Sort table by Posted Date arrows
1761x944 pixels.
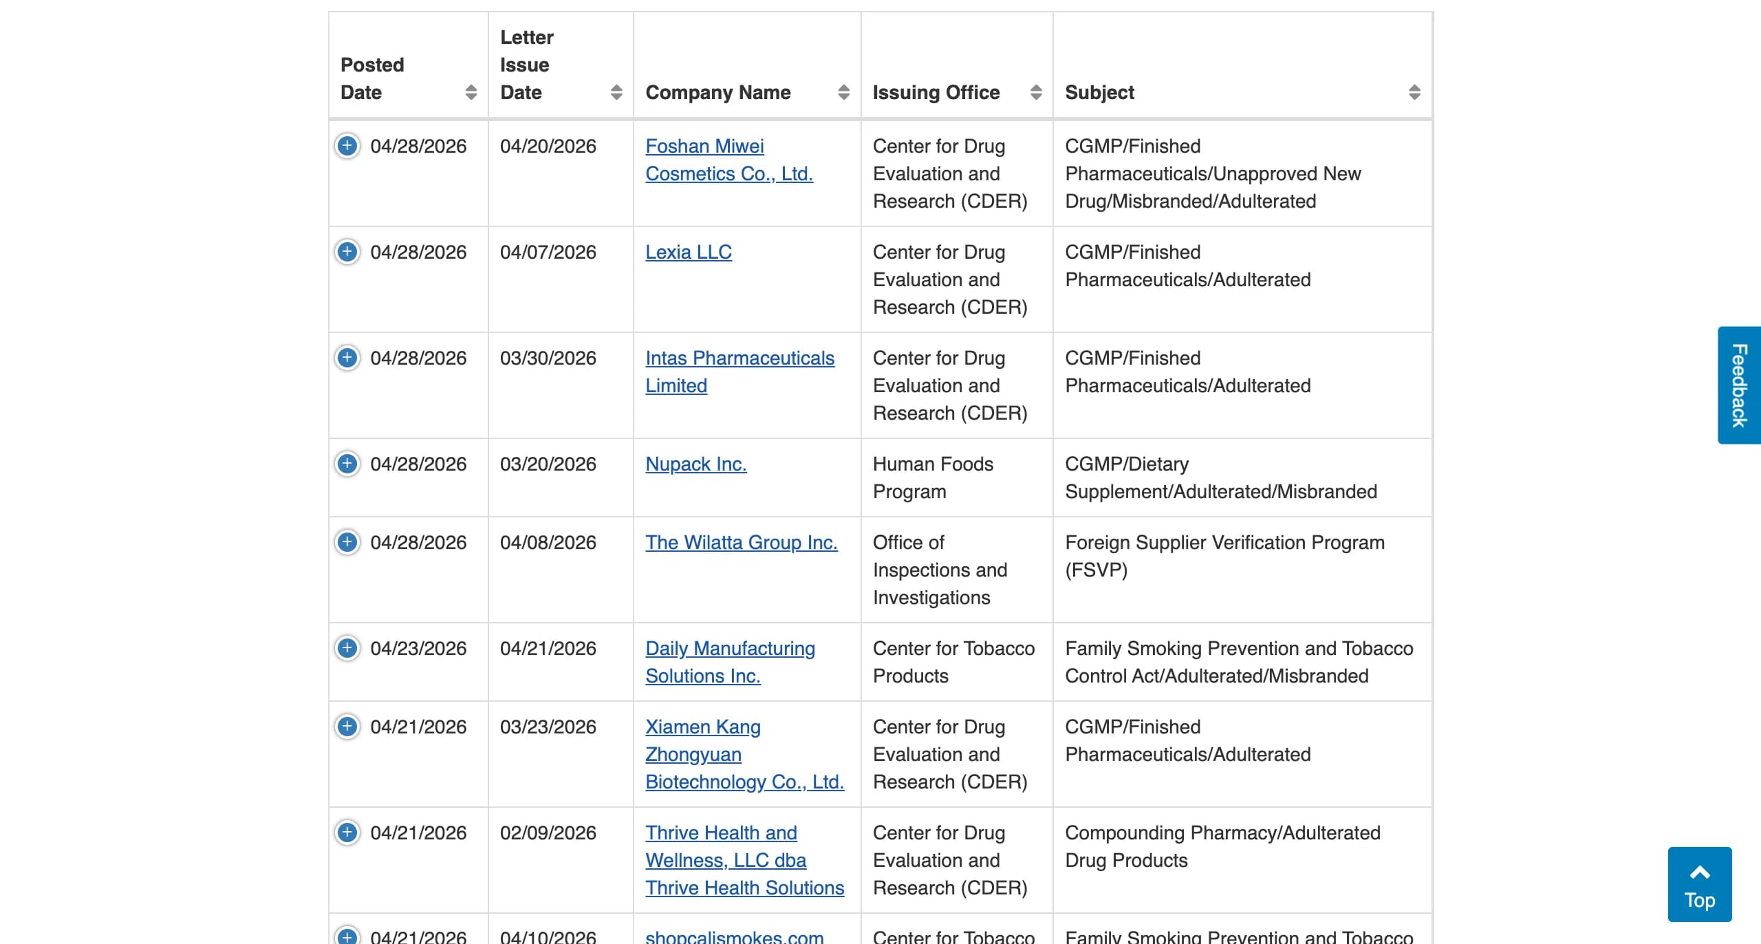click(x=471, y=92)
